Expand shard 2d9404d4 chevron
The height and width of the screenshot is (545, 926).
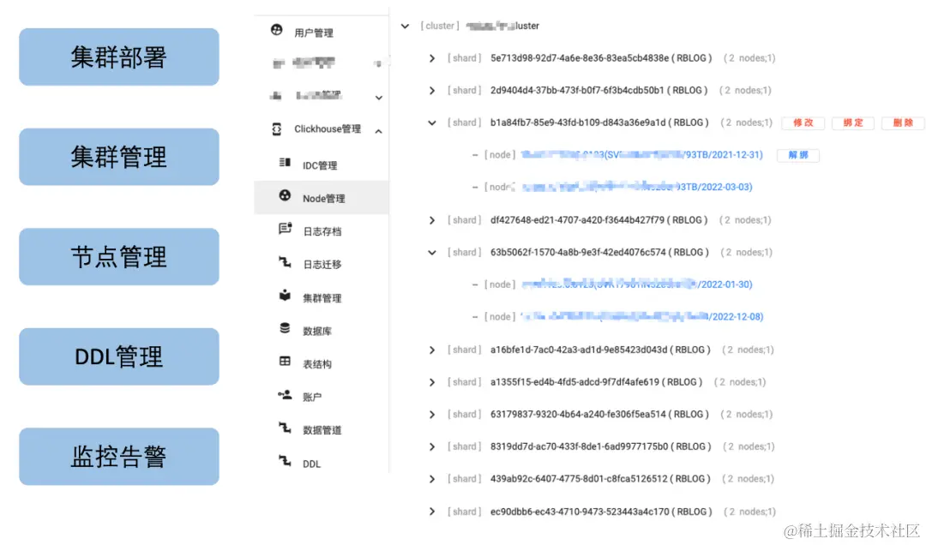[x=432, y=90]
